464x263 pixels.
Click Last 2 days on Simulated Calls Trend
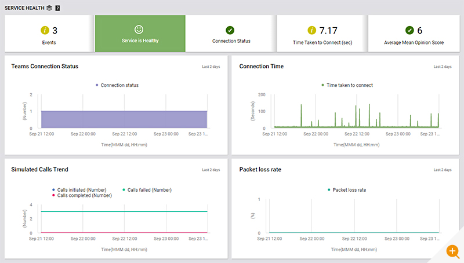coord(211,170)
